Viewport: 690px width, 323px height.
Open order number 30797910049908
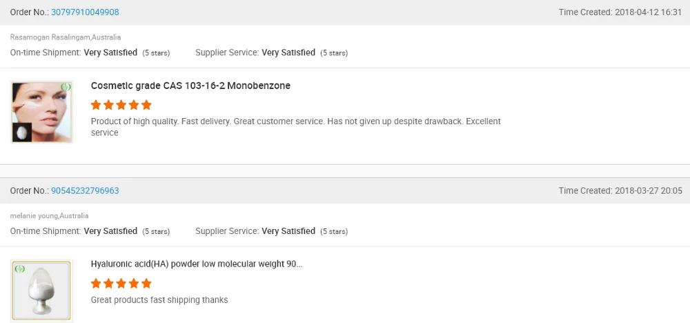tap(85, 12)
